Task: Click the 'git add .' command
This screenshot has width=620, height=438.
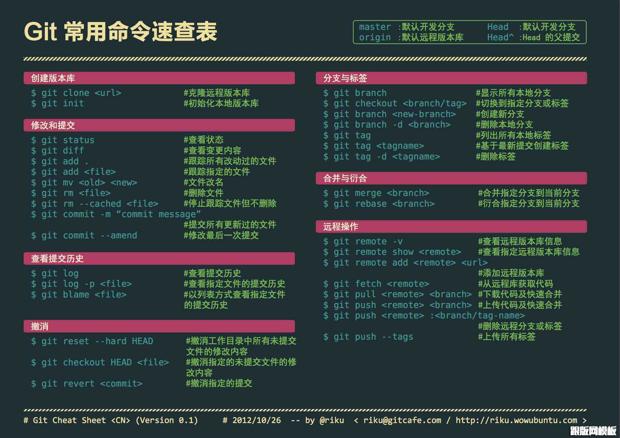Action: click(x=60, y=161)
